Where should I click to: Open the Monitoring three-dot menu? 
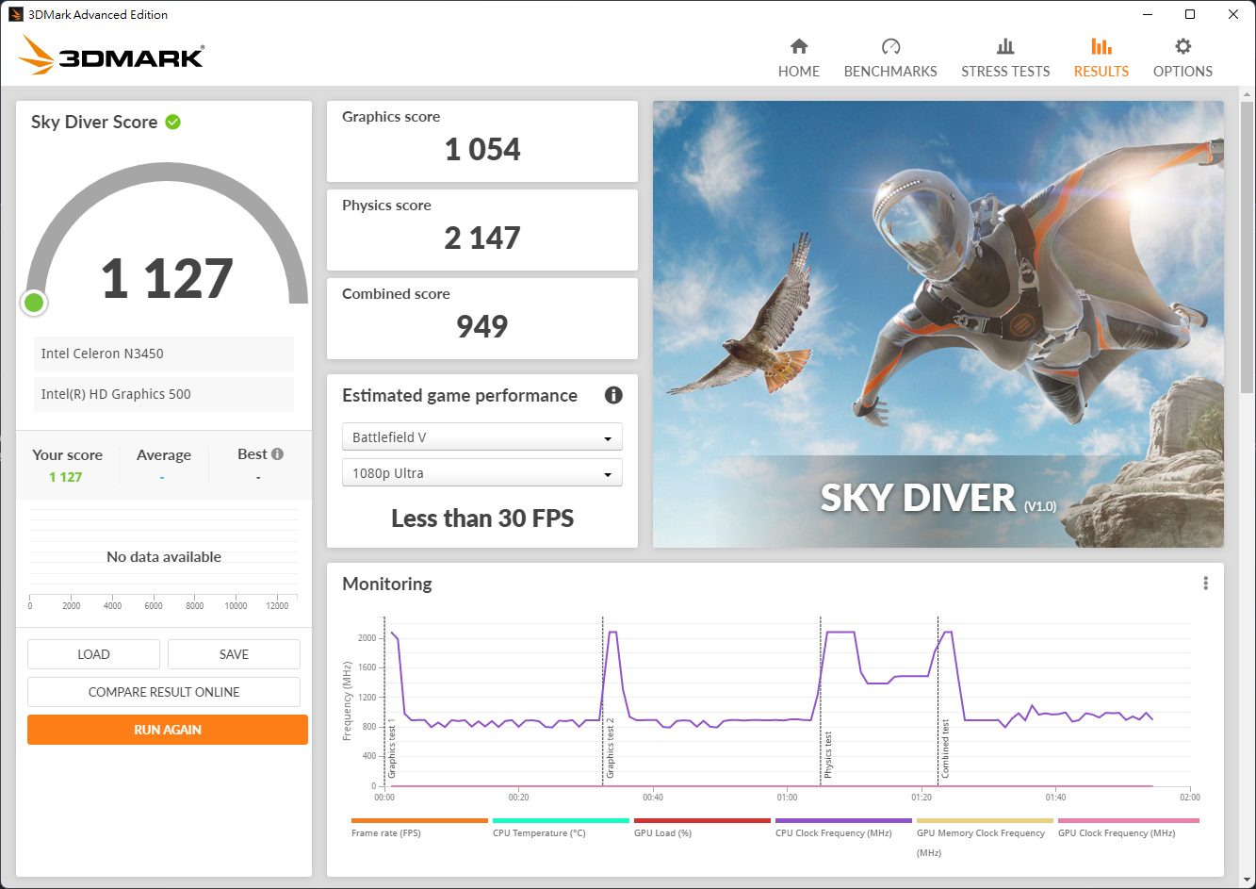pyautogui.click(x=1205, y=584)
